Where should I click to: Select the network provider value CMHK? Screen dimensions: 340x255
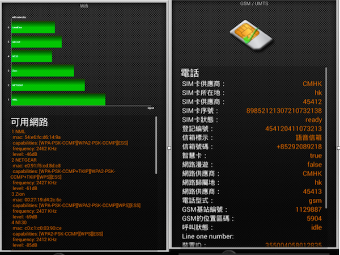(x=312, y=173)
